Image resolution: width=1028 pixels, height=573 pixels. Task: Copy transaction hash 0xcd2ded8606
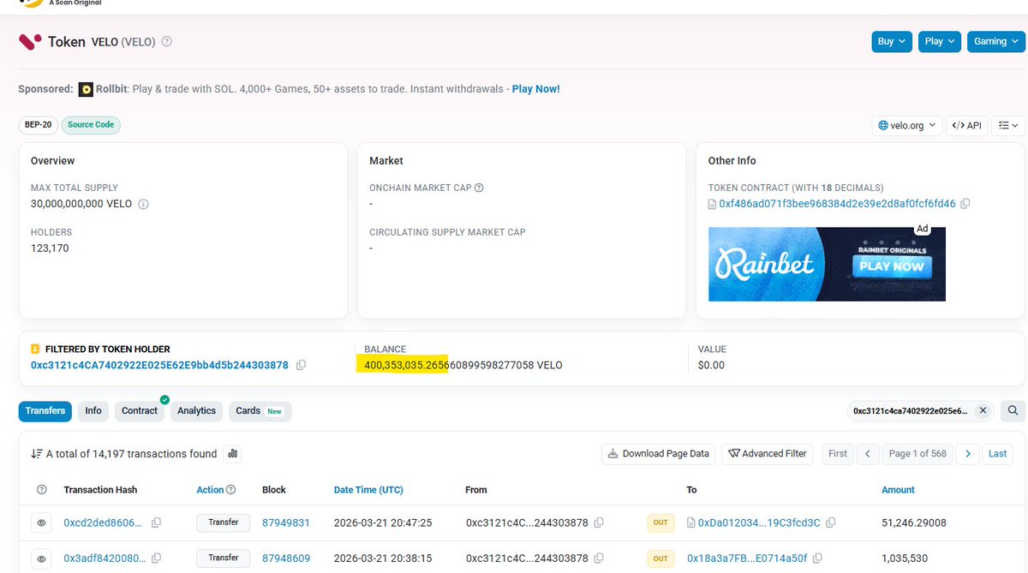click(156, 522)
